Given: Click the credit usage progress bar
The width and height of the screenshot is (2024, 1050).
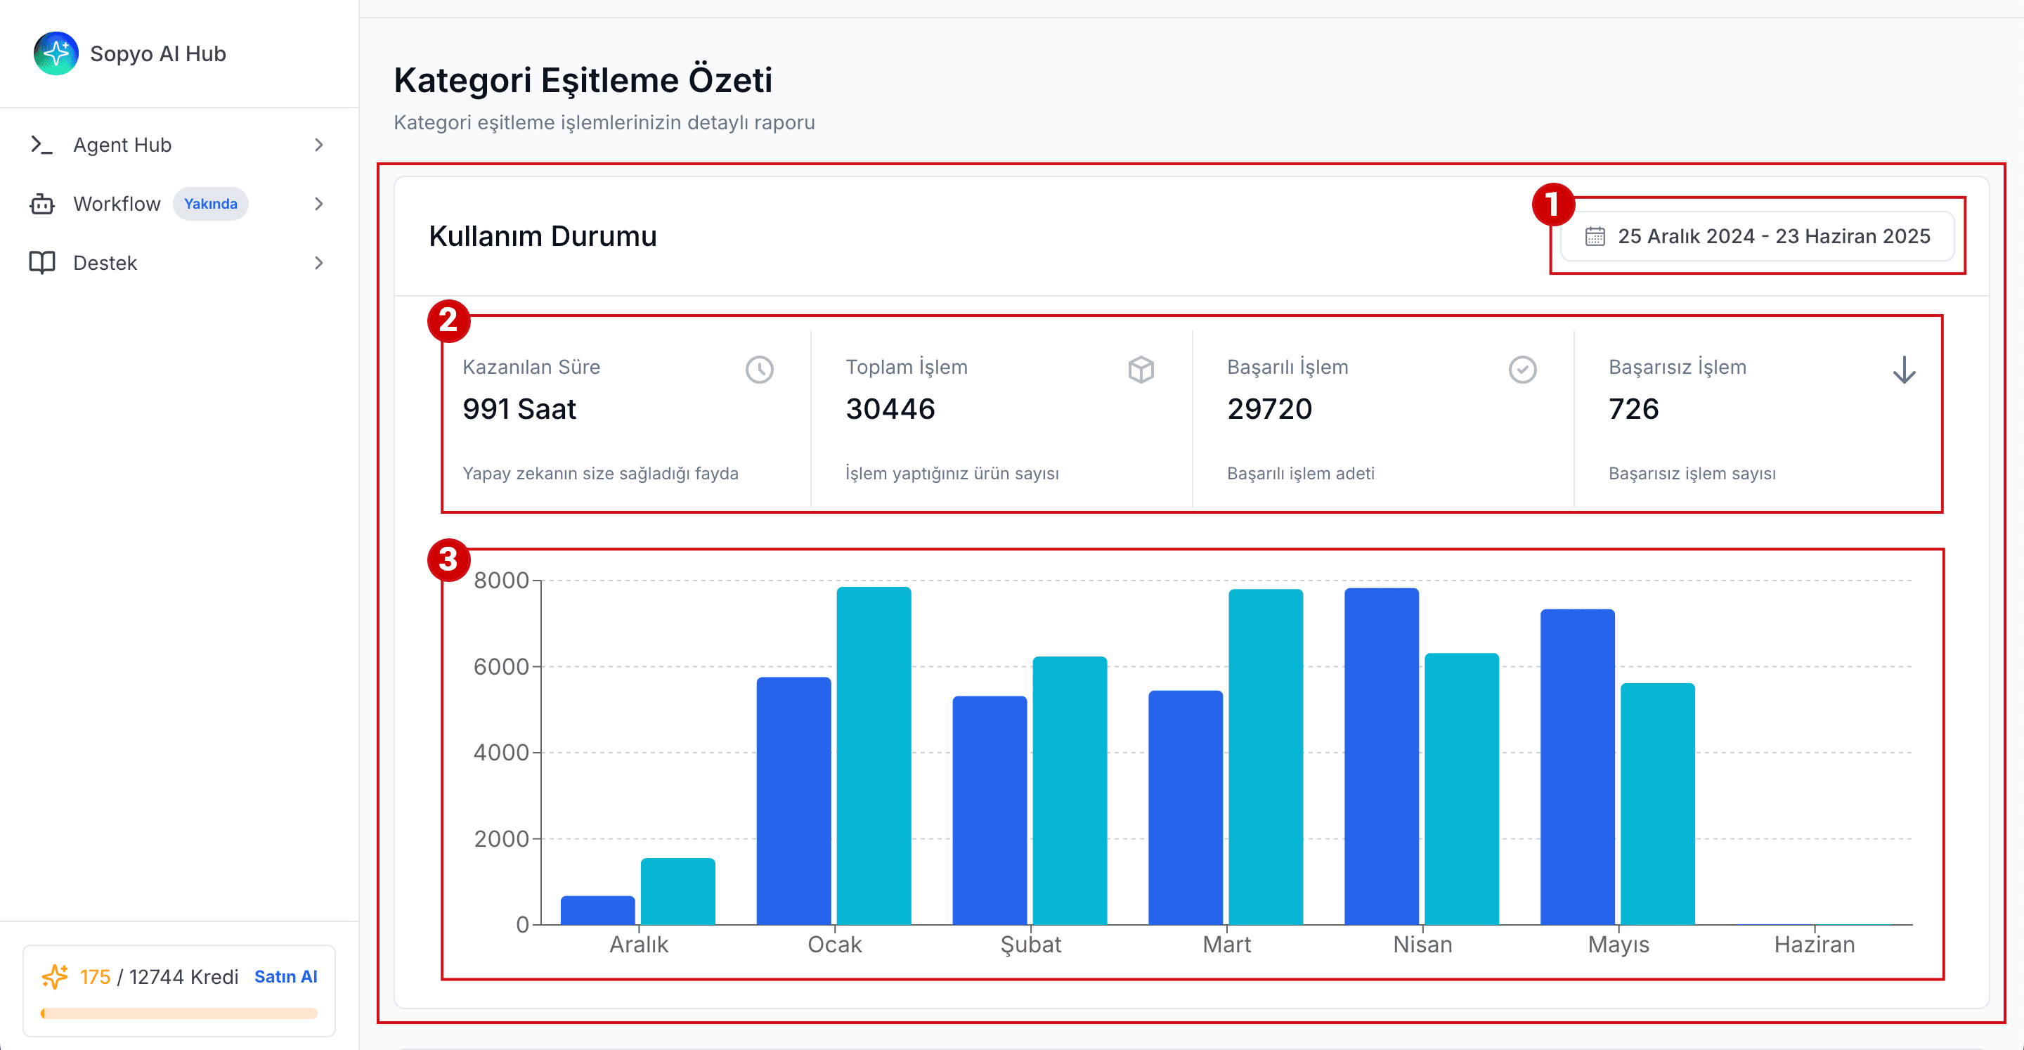Looking at the screenshot, I should [179, 1013].
